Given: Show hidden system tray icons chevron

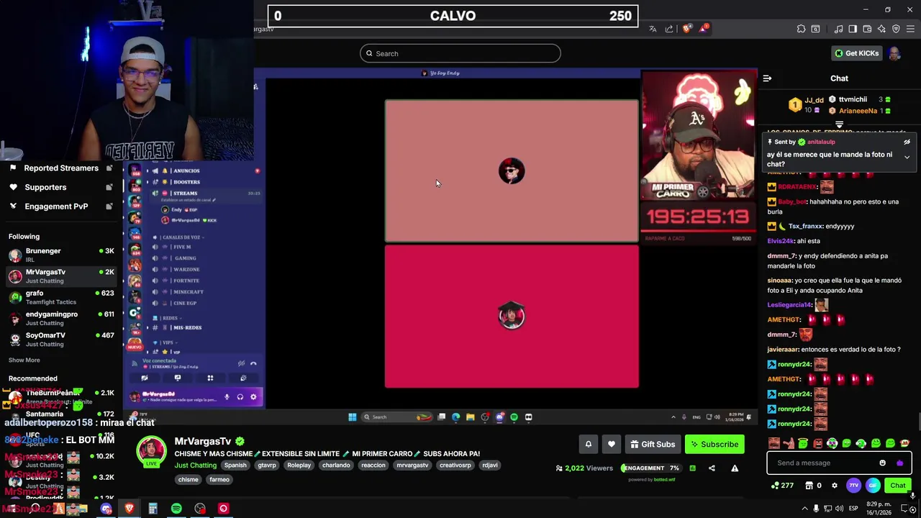Looking at the screenshot, I should tap(804, 509).
